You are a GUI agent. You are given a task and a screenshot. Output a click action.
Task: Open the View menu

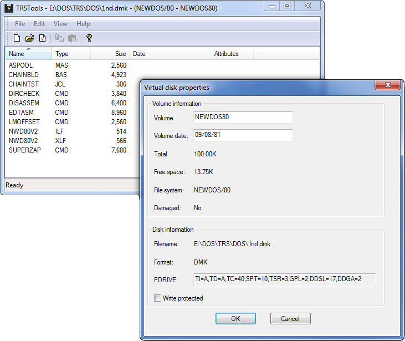pos(60,24)
